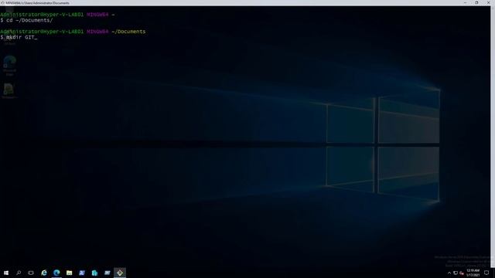The image size is (495, 278).
Task: Click the 'cd ~/Documents/' command text
Action: click(29, 20)
